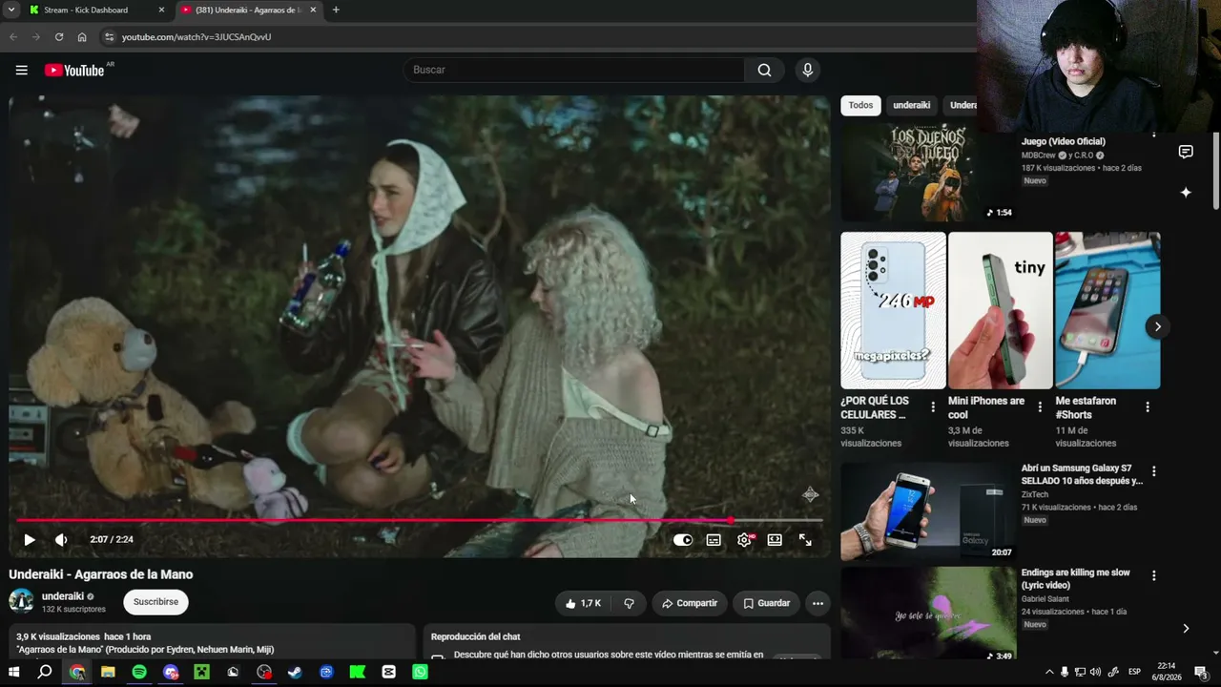This screenshot has height=687, width=1221.
Task: Reload the YouTube page
Action: (59, 37)
